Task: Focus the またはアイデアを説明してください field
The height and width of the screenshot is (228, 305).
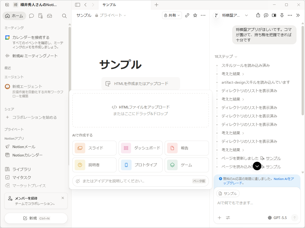Action: (140, 181)
